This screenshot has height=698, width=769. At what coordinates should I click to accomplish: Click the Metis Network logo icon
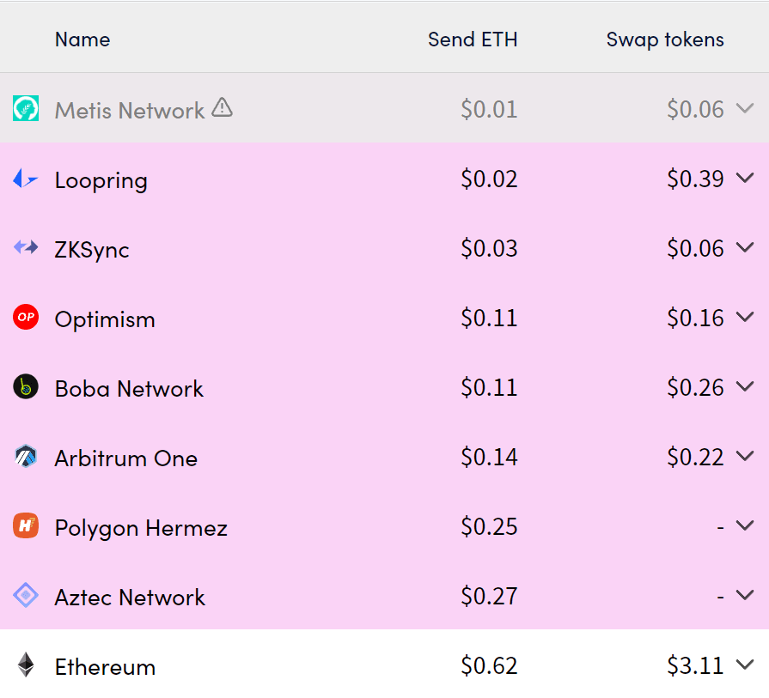tap(26, 108)
